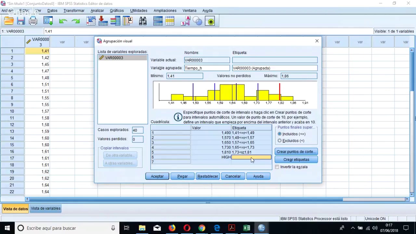Click the Variable agrupada label field

pos(275,68)
